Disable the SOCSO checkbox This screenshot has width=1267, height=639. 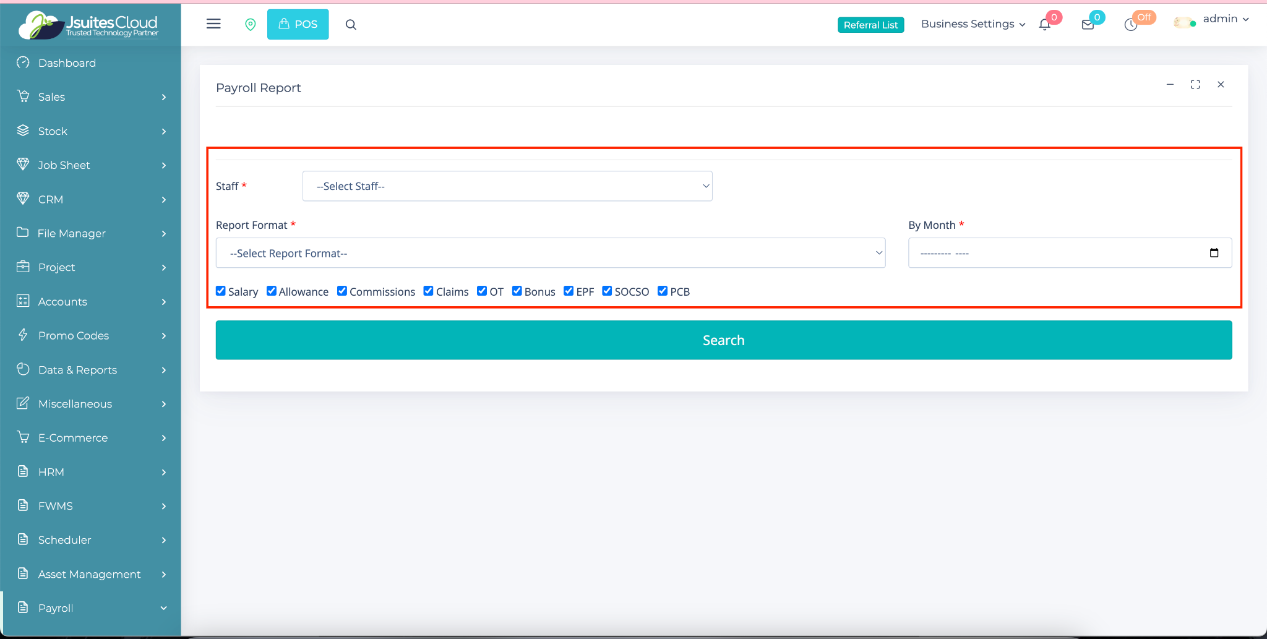[x=607, y=291]
